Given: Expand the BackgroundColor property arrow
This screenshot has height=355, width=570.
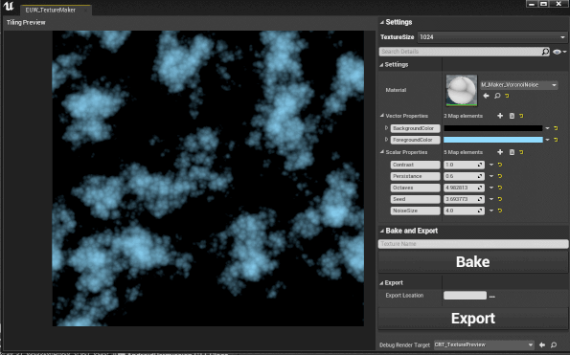Looking at the screenshot, I should click(x=386, y=128).
